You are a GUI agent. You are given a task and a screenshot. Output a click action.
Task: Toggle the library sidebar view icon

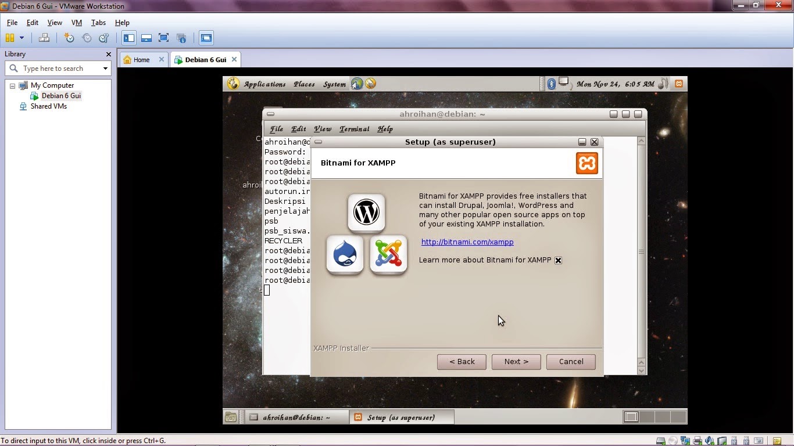click(129, 38)
